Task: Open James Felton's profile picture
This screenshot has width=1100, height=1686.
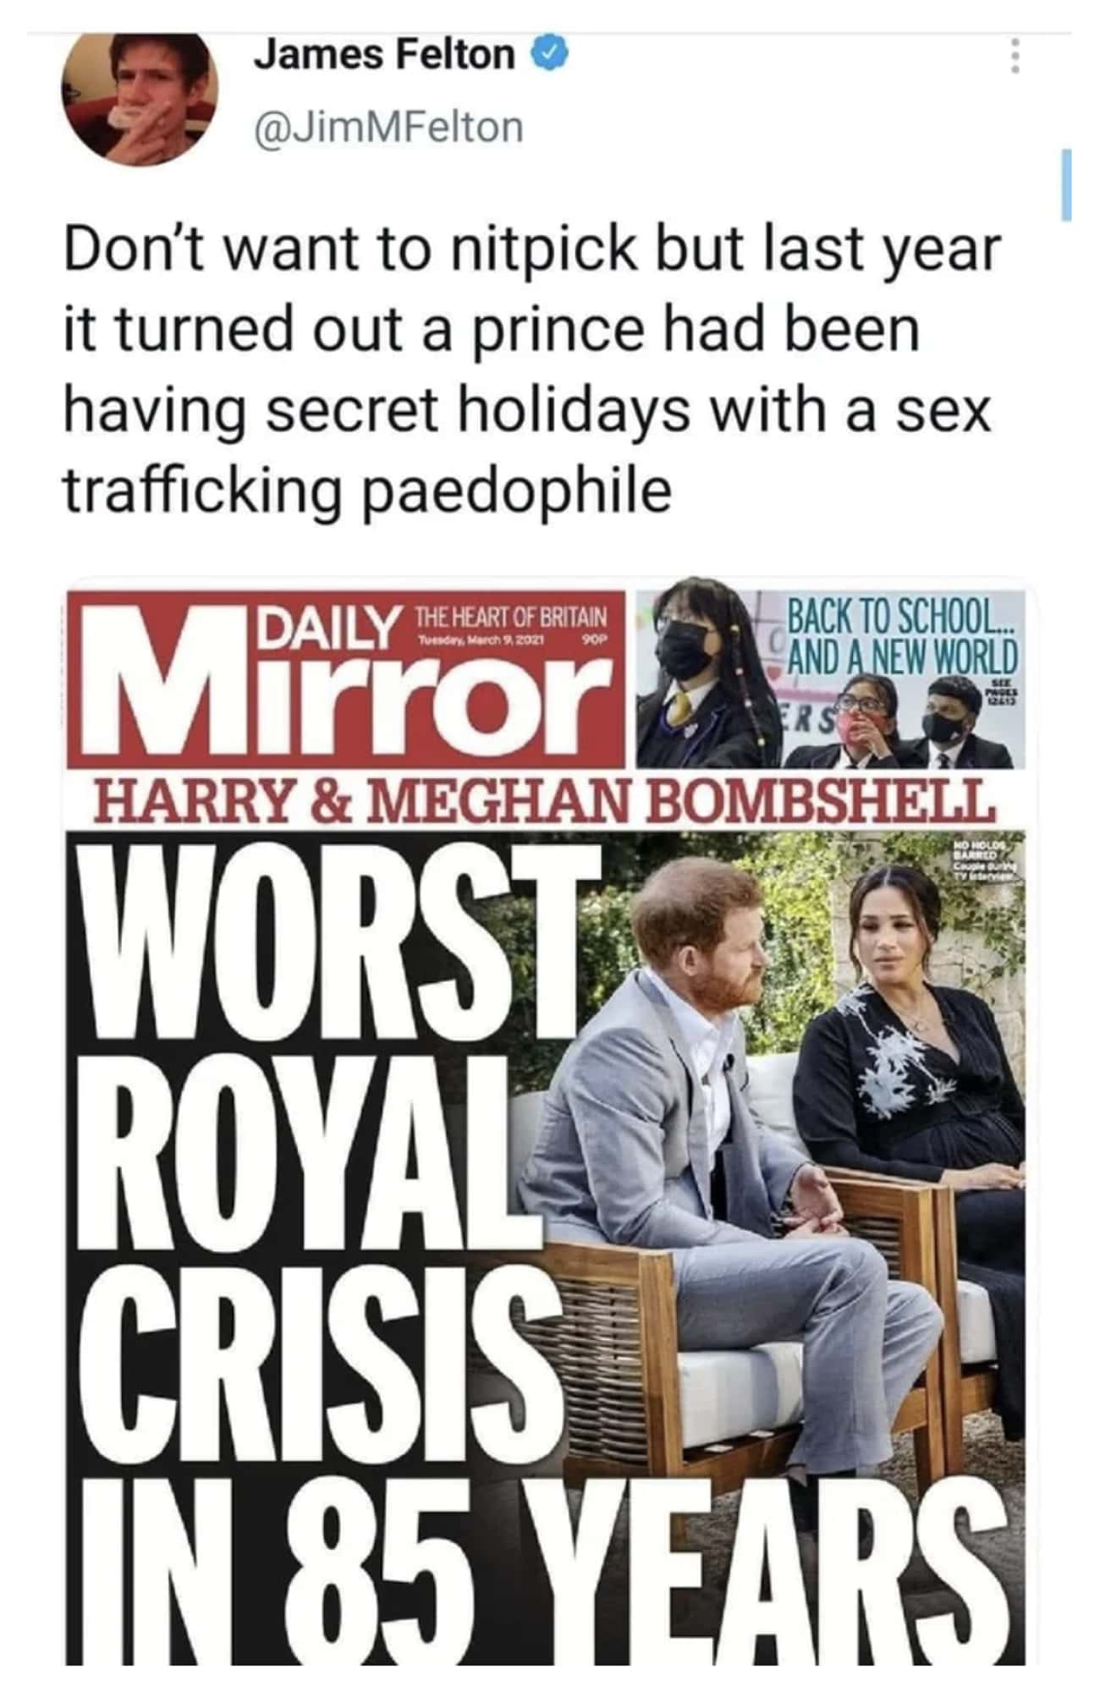Action: coord(140,96)
